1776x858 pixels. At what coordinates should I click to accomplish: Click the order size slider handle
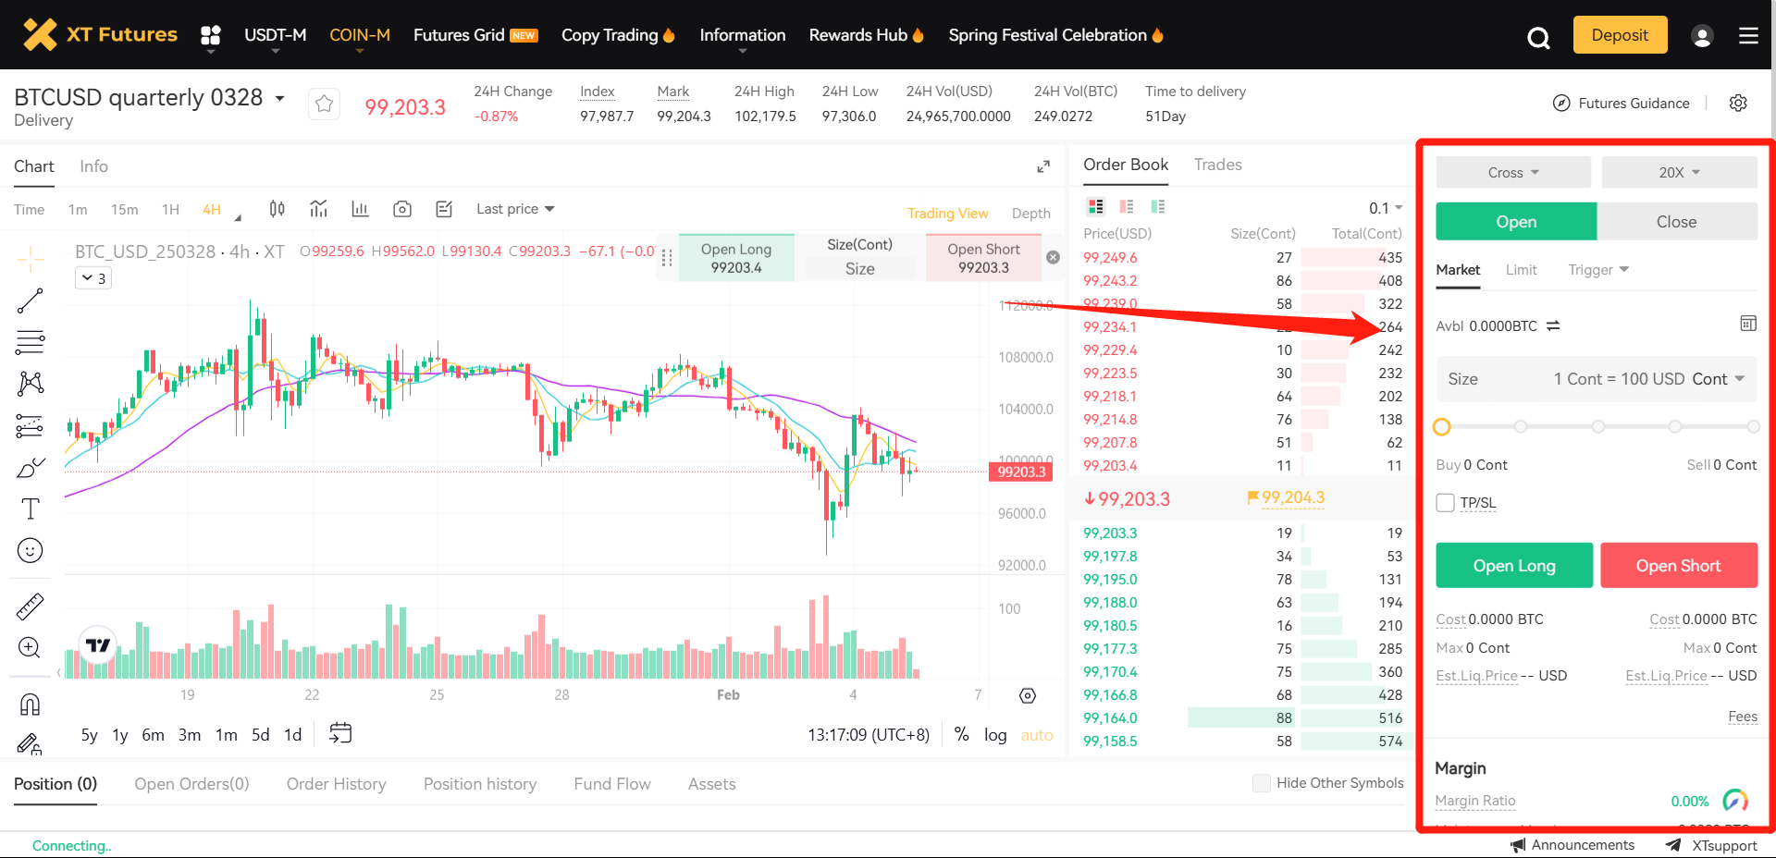[1441, 426]
